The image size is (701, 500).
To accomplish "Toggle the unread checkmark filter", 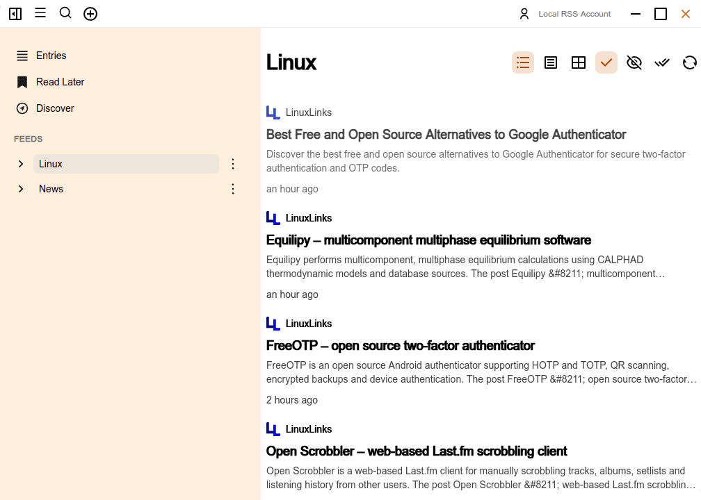I will pos(606,62).
